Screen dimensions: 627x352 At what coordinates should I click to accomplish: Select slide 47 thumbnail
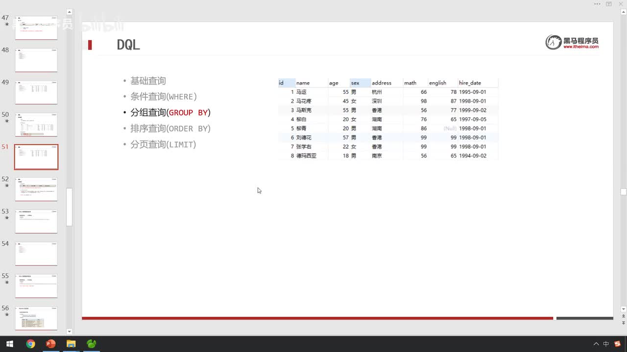pos(36,28)
